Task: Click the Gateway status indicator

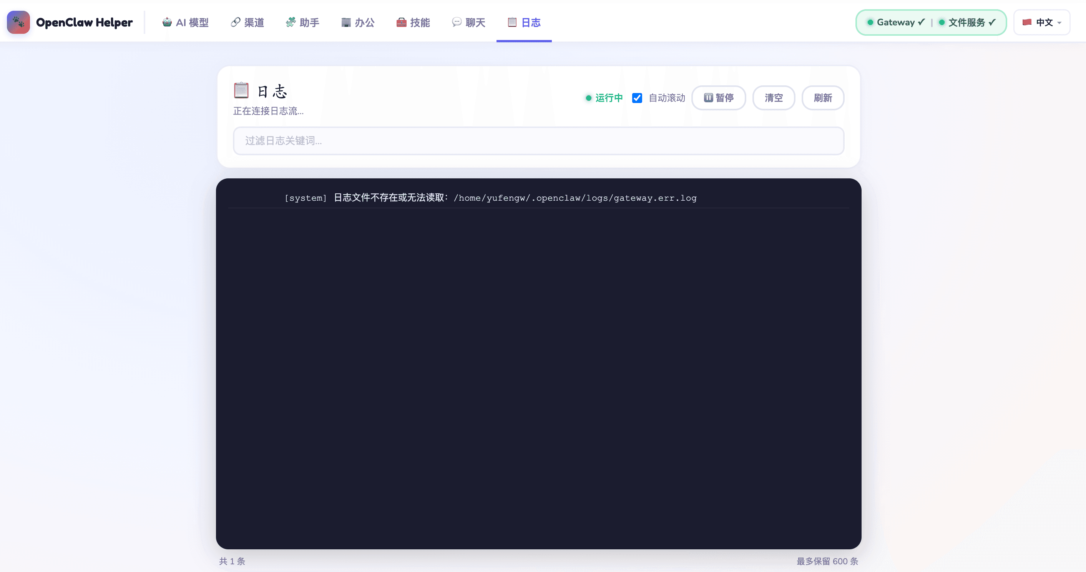Action: [x=895, y=22]
